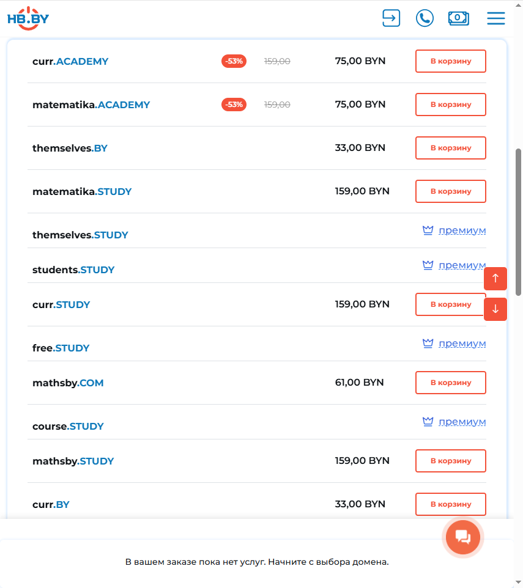Open the live chat bubble

pyautogui.click(x=463, y=537)
